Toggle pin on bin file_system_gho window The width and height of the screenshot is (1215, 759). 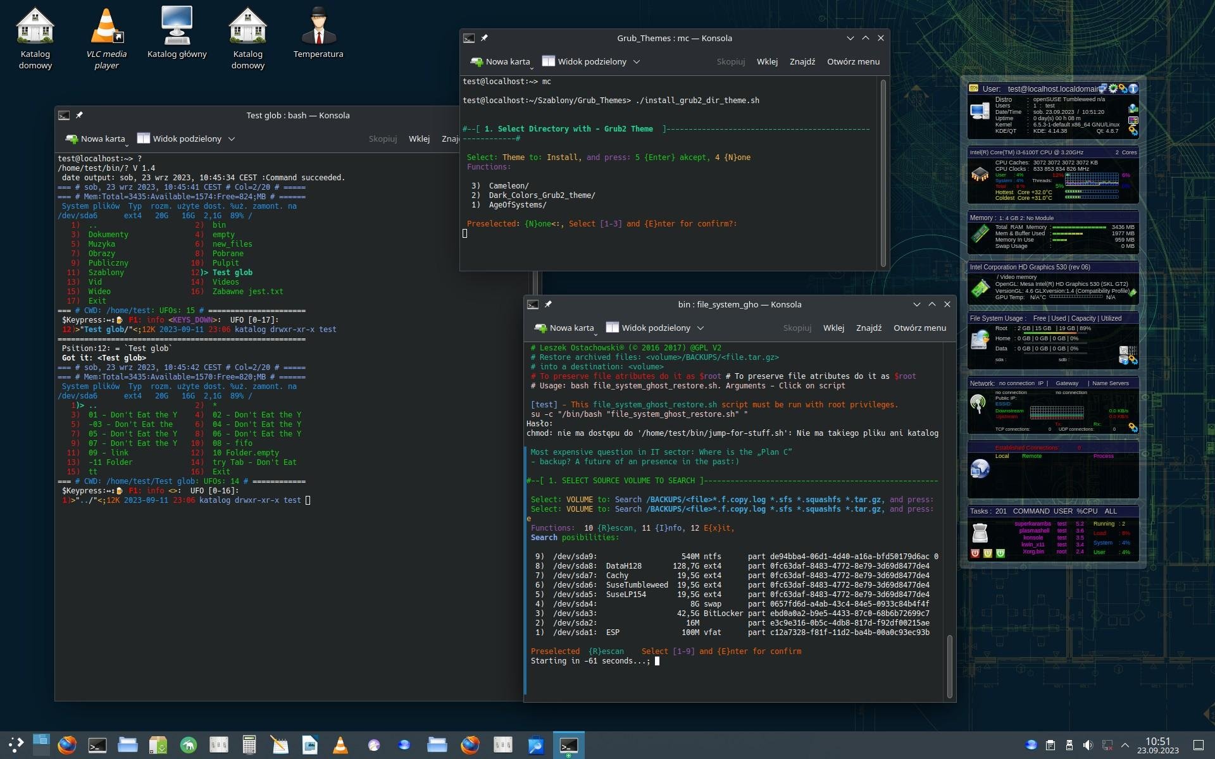(x=549, y=304)
